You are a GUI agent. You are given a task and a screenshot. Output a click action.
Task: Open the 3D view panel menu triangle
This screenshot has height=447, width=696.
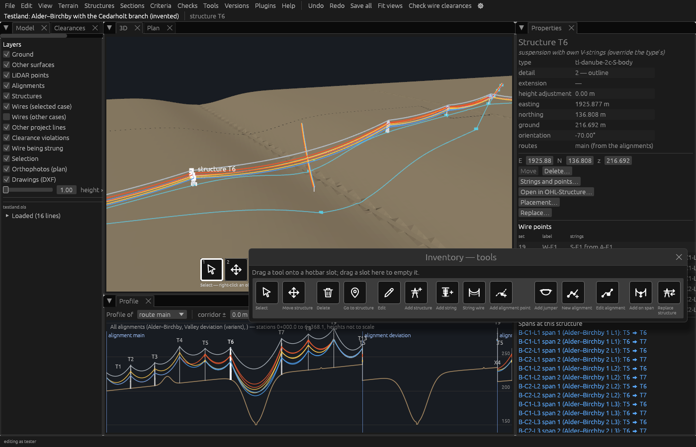[x=109, y=28]
